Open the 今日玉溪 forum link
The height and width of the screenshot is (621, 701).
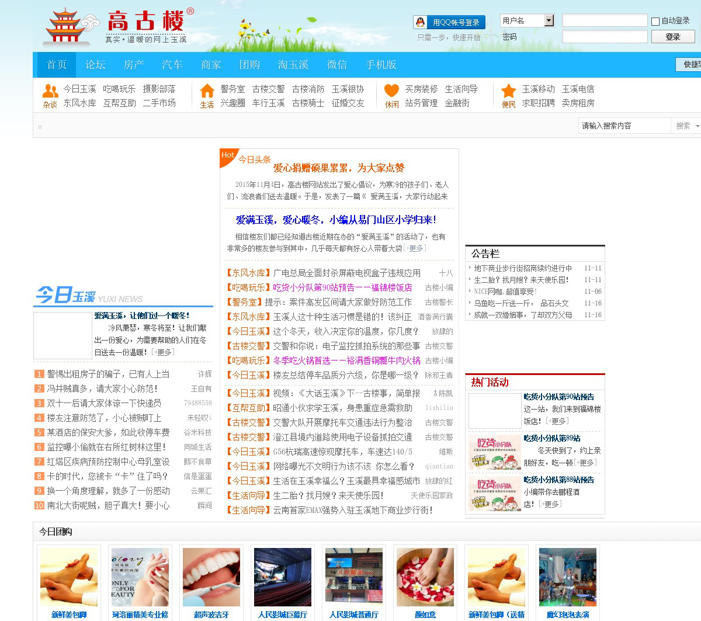click(x=80, y=89)
